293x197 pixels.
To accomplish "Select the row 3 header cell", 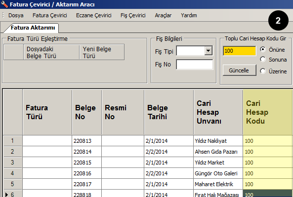I will (12, 163).
